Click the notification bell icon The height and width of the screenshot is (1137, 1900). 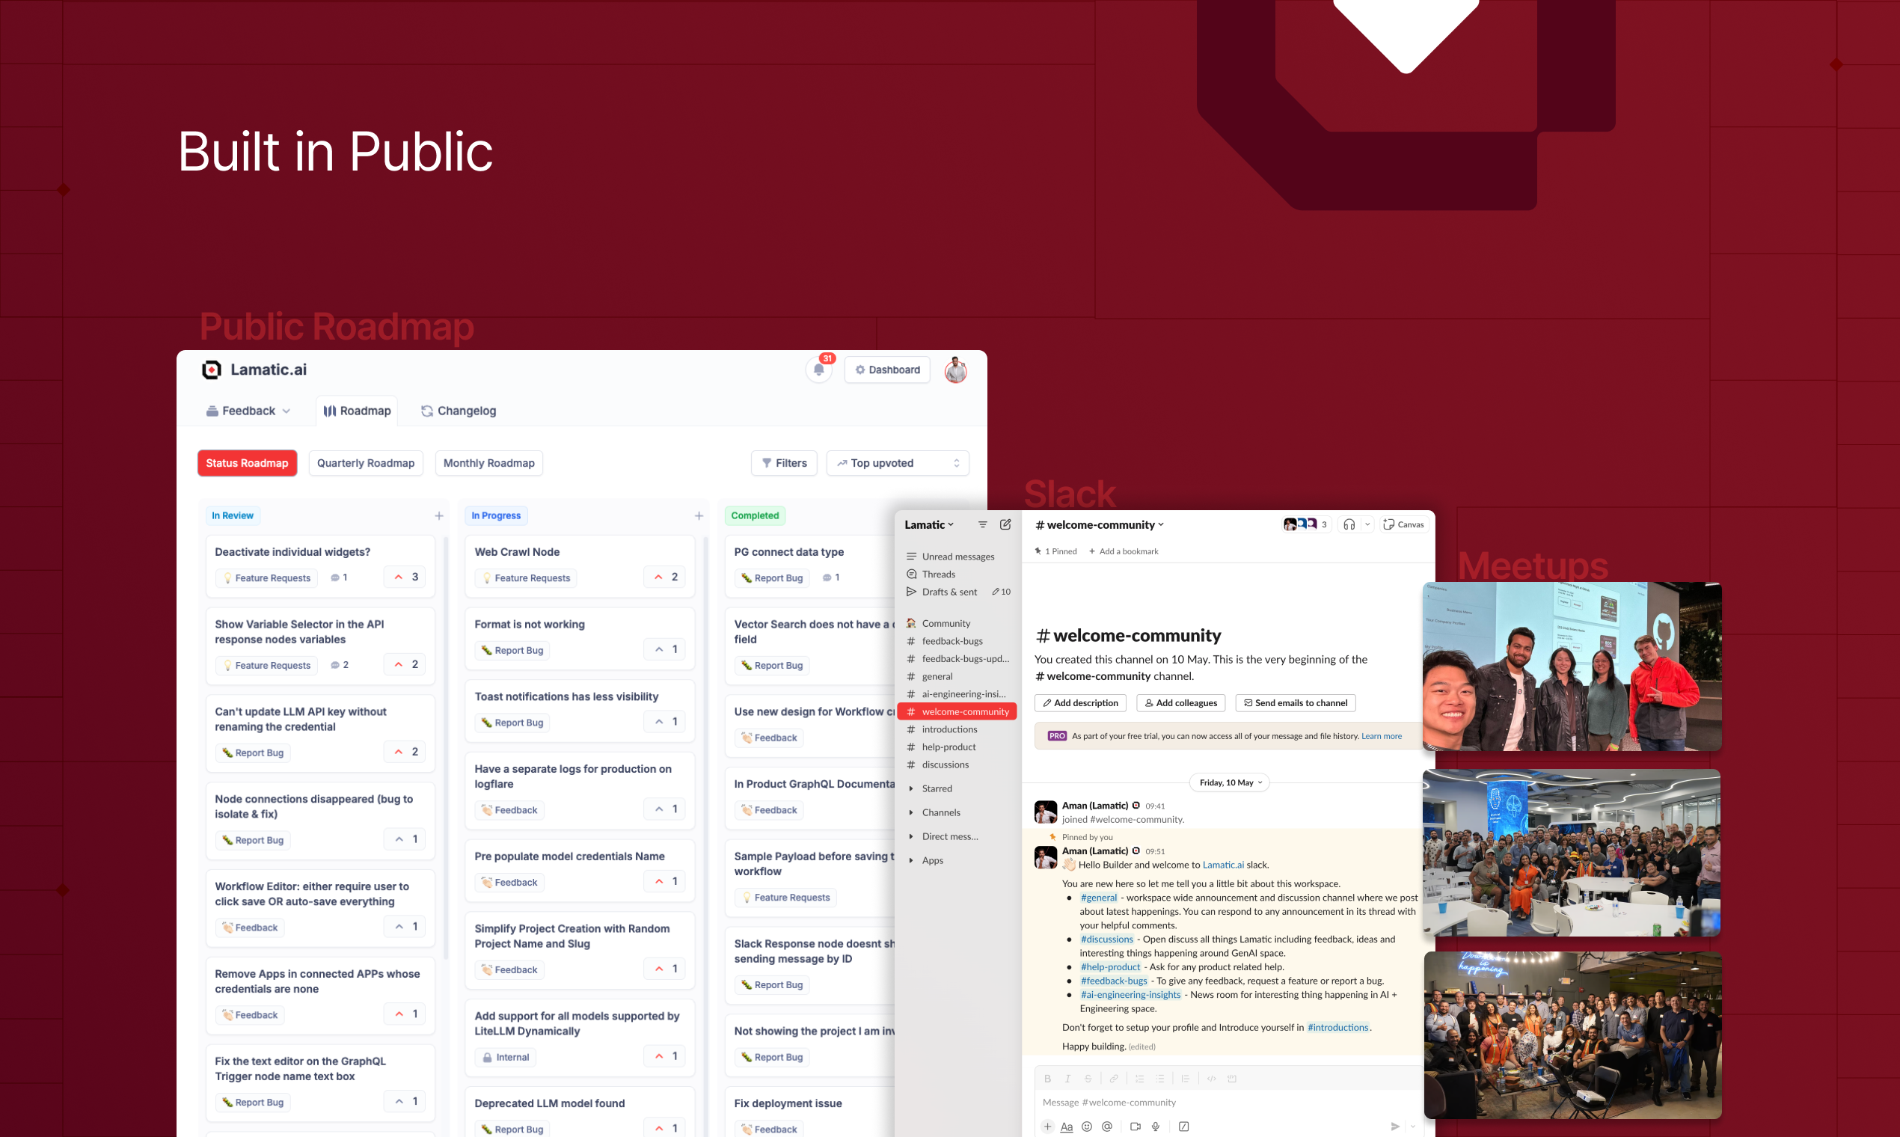tap(818, 370)
